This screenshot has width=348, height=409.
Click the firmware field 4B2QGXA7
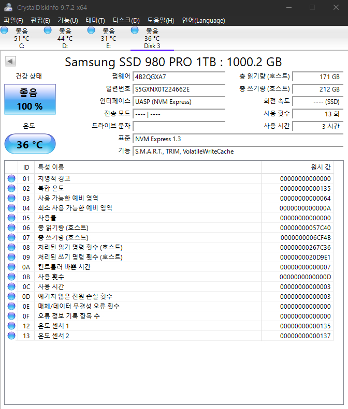pos(179,77)
